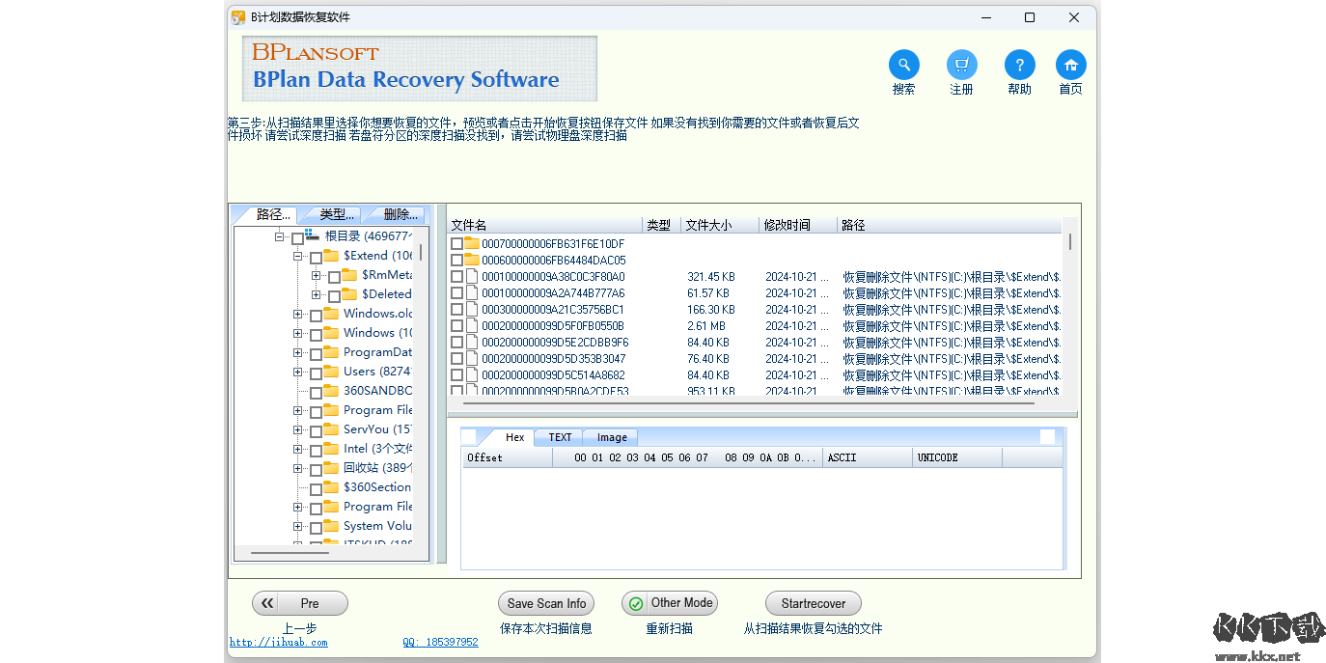Switch to the 路径 tab
This screenshot has height=663, width=1326.
[x=271, y=214]
